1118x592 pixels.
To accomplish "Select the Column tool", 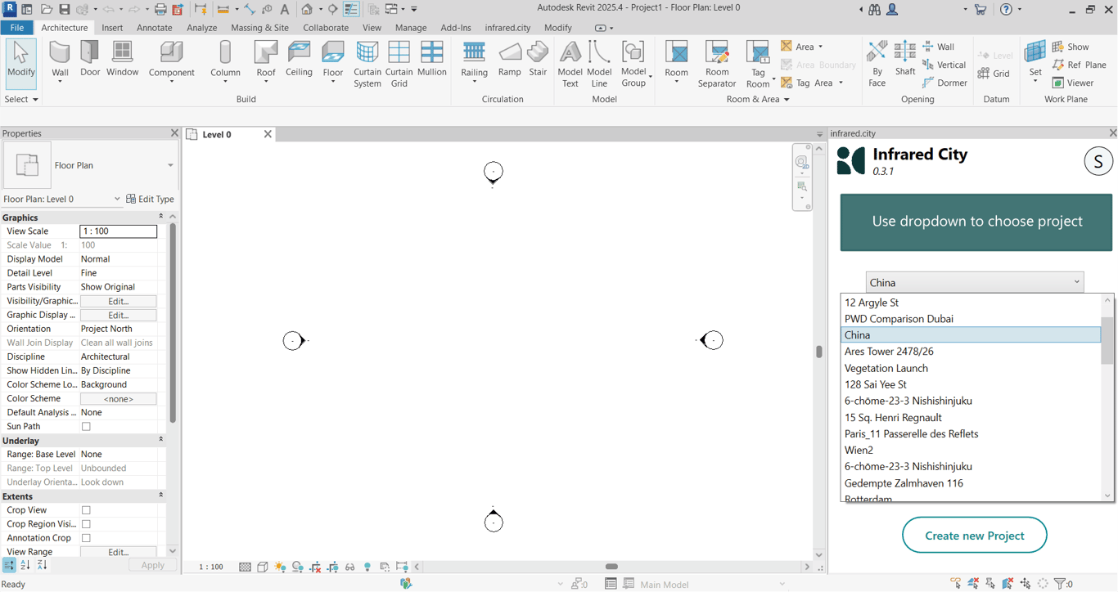I will pyautogui.click(x=225, y=61).
